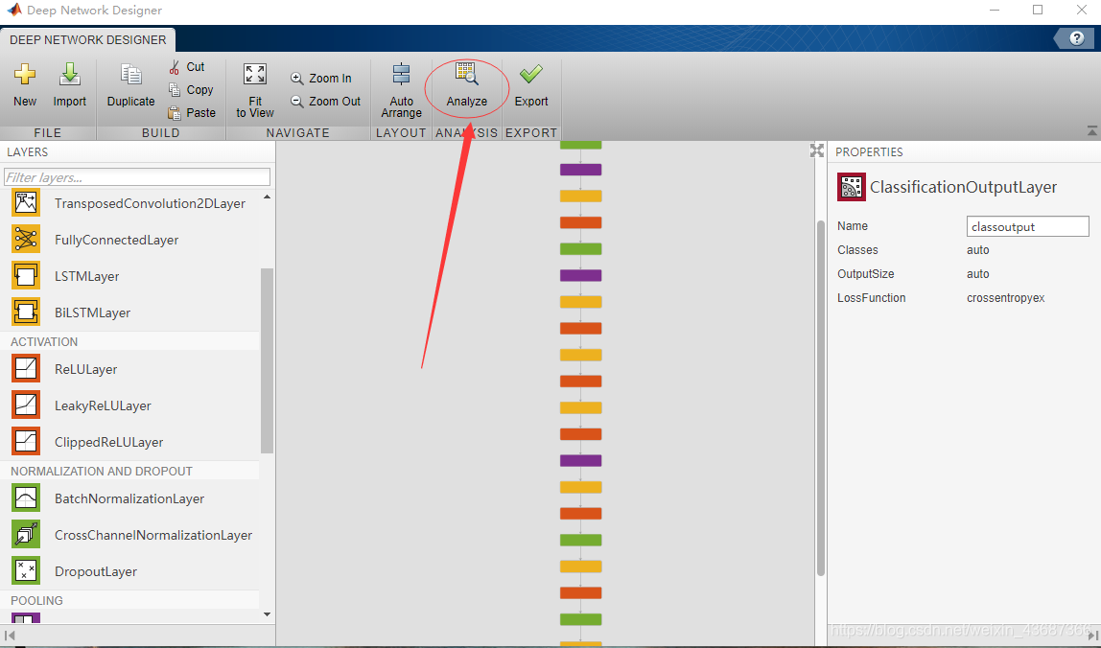Collapse the Properties panel arrow at bottom-right
This screenshot has height=648, width=1101.
point(1092,636)
